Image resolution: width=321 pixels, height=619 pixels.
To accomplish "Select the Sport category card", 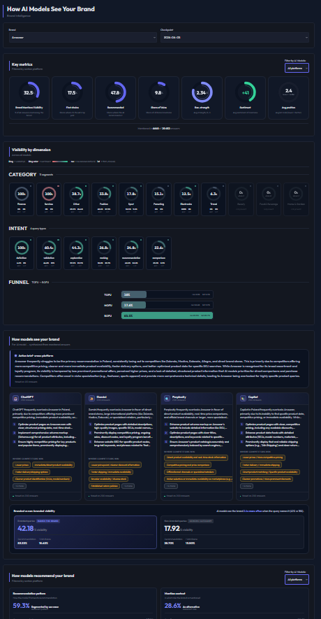I will coord(131,199).
